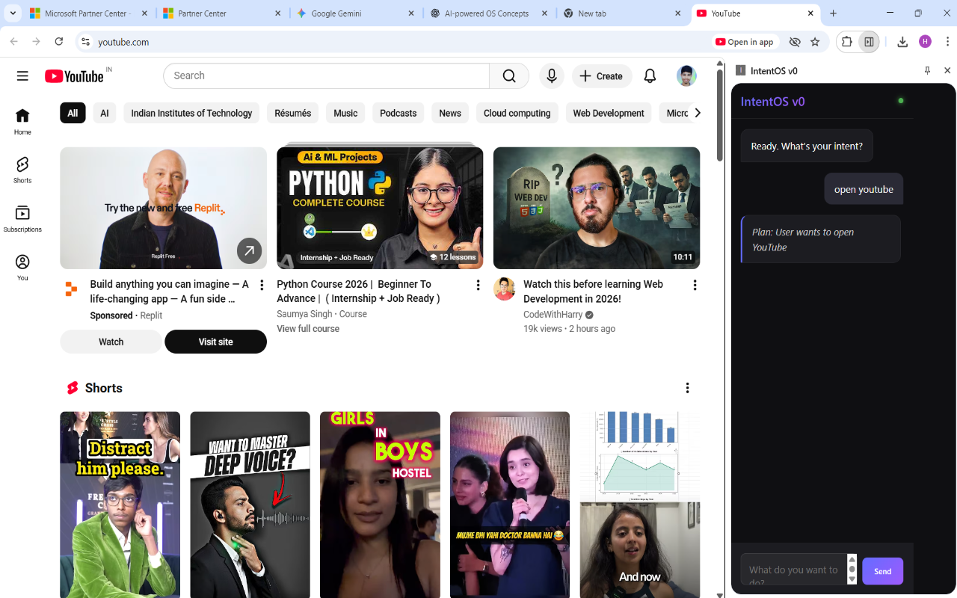Open the YouTube hamburger guide menu
Viewport: 957px width, 598px height.
click(x=22, y=75)
